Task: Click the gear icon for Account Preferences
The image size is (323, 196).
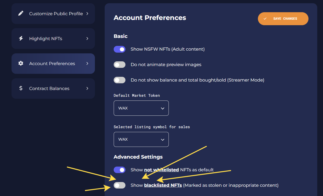Action: [21, 63]
